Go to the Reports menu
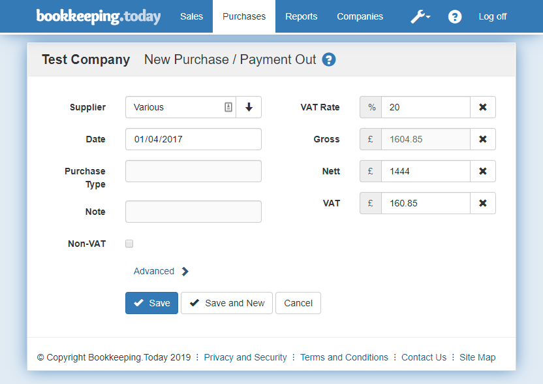 [x=301, y=17]
